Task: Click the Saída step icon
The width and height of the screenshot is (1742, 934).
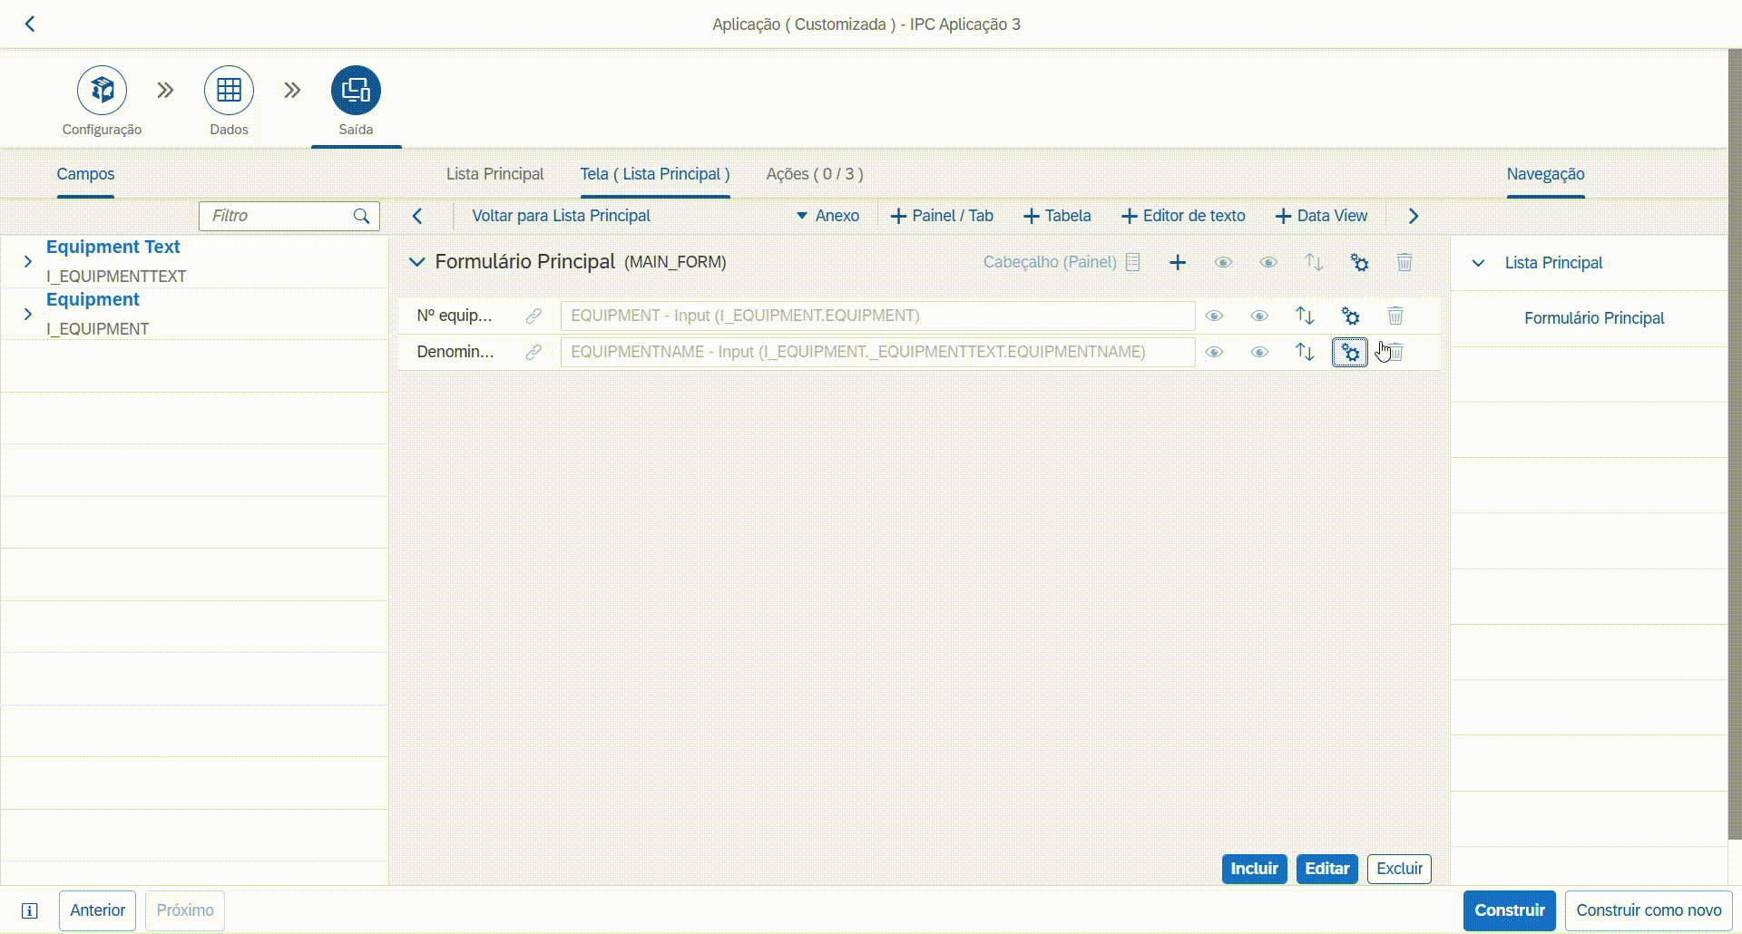Action: pos(356,91)
